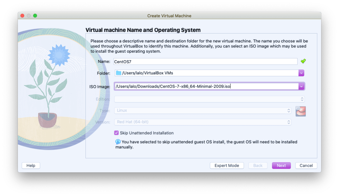Click the Red Hat 64-bit OS icon

(x=301, y=111)
